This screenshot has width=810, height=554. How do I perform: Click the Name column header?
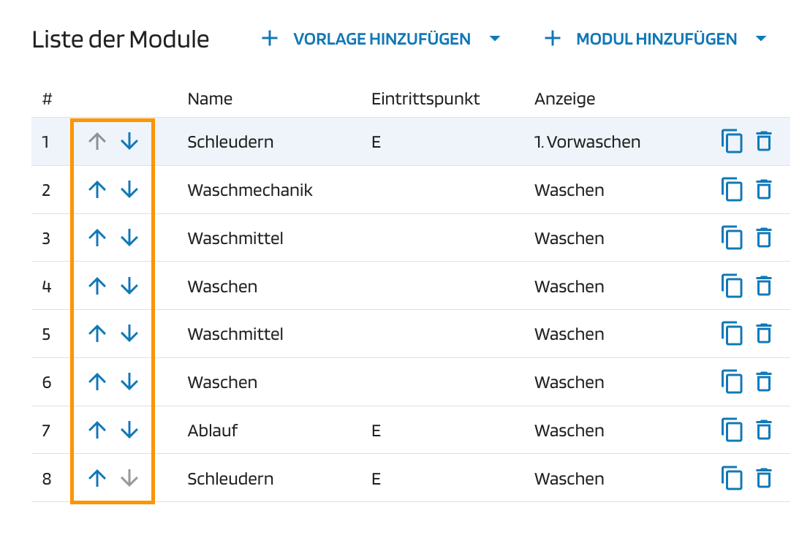point(210,99)
